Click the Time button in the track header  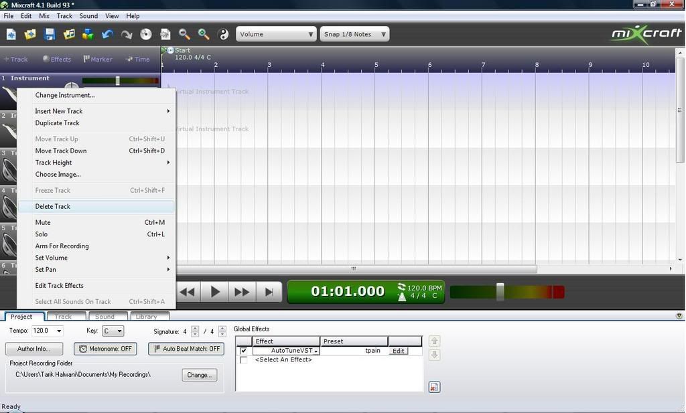click(138, 59)
